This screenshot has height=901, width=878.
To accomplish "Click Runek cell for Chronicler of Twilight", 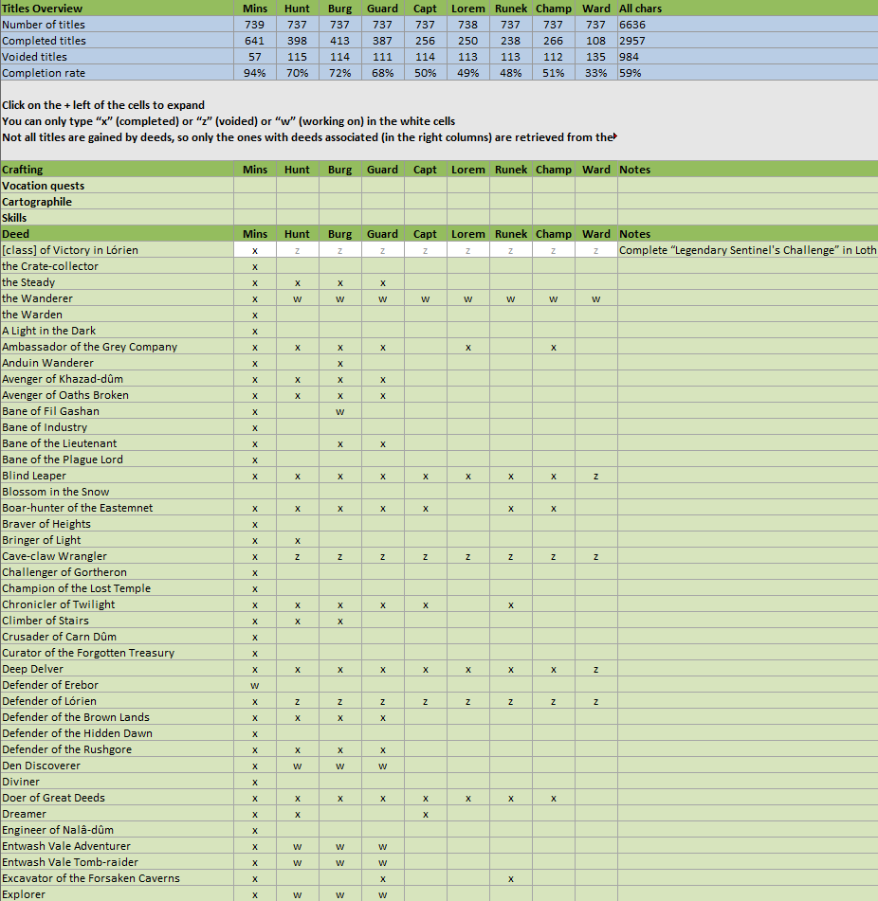I will (x=510, y=604).
